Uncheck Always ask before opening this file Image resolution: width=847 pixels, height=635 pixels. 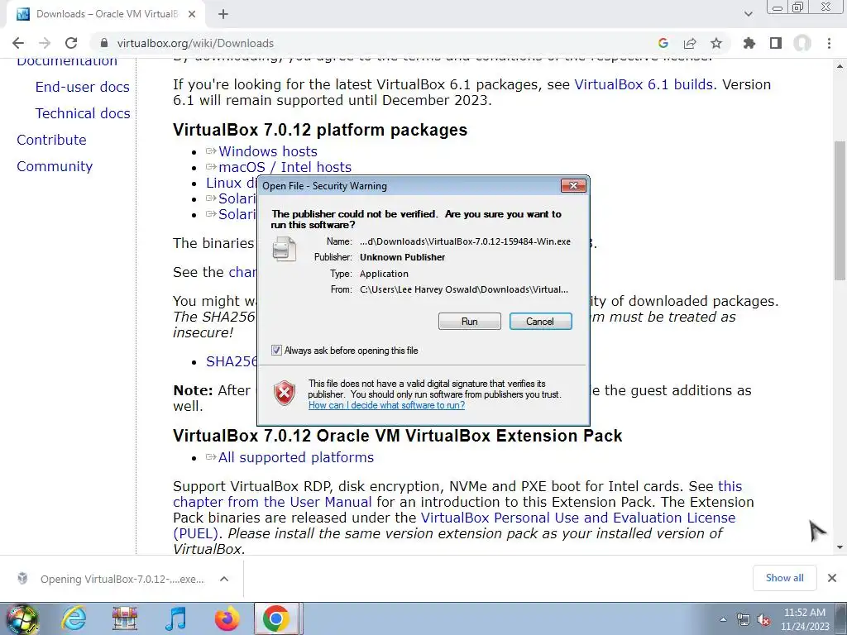pos(276,351)
